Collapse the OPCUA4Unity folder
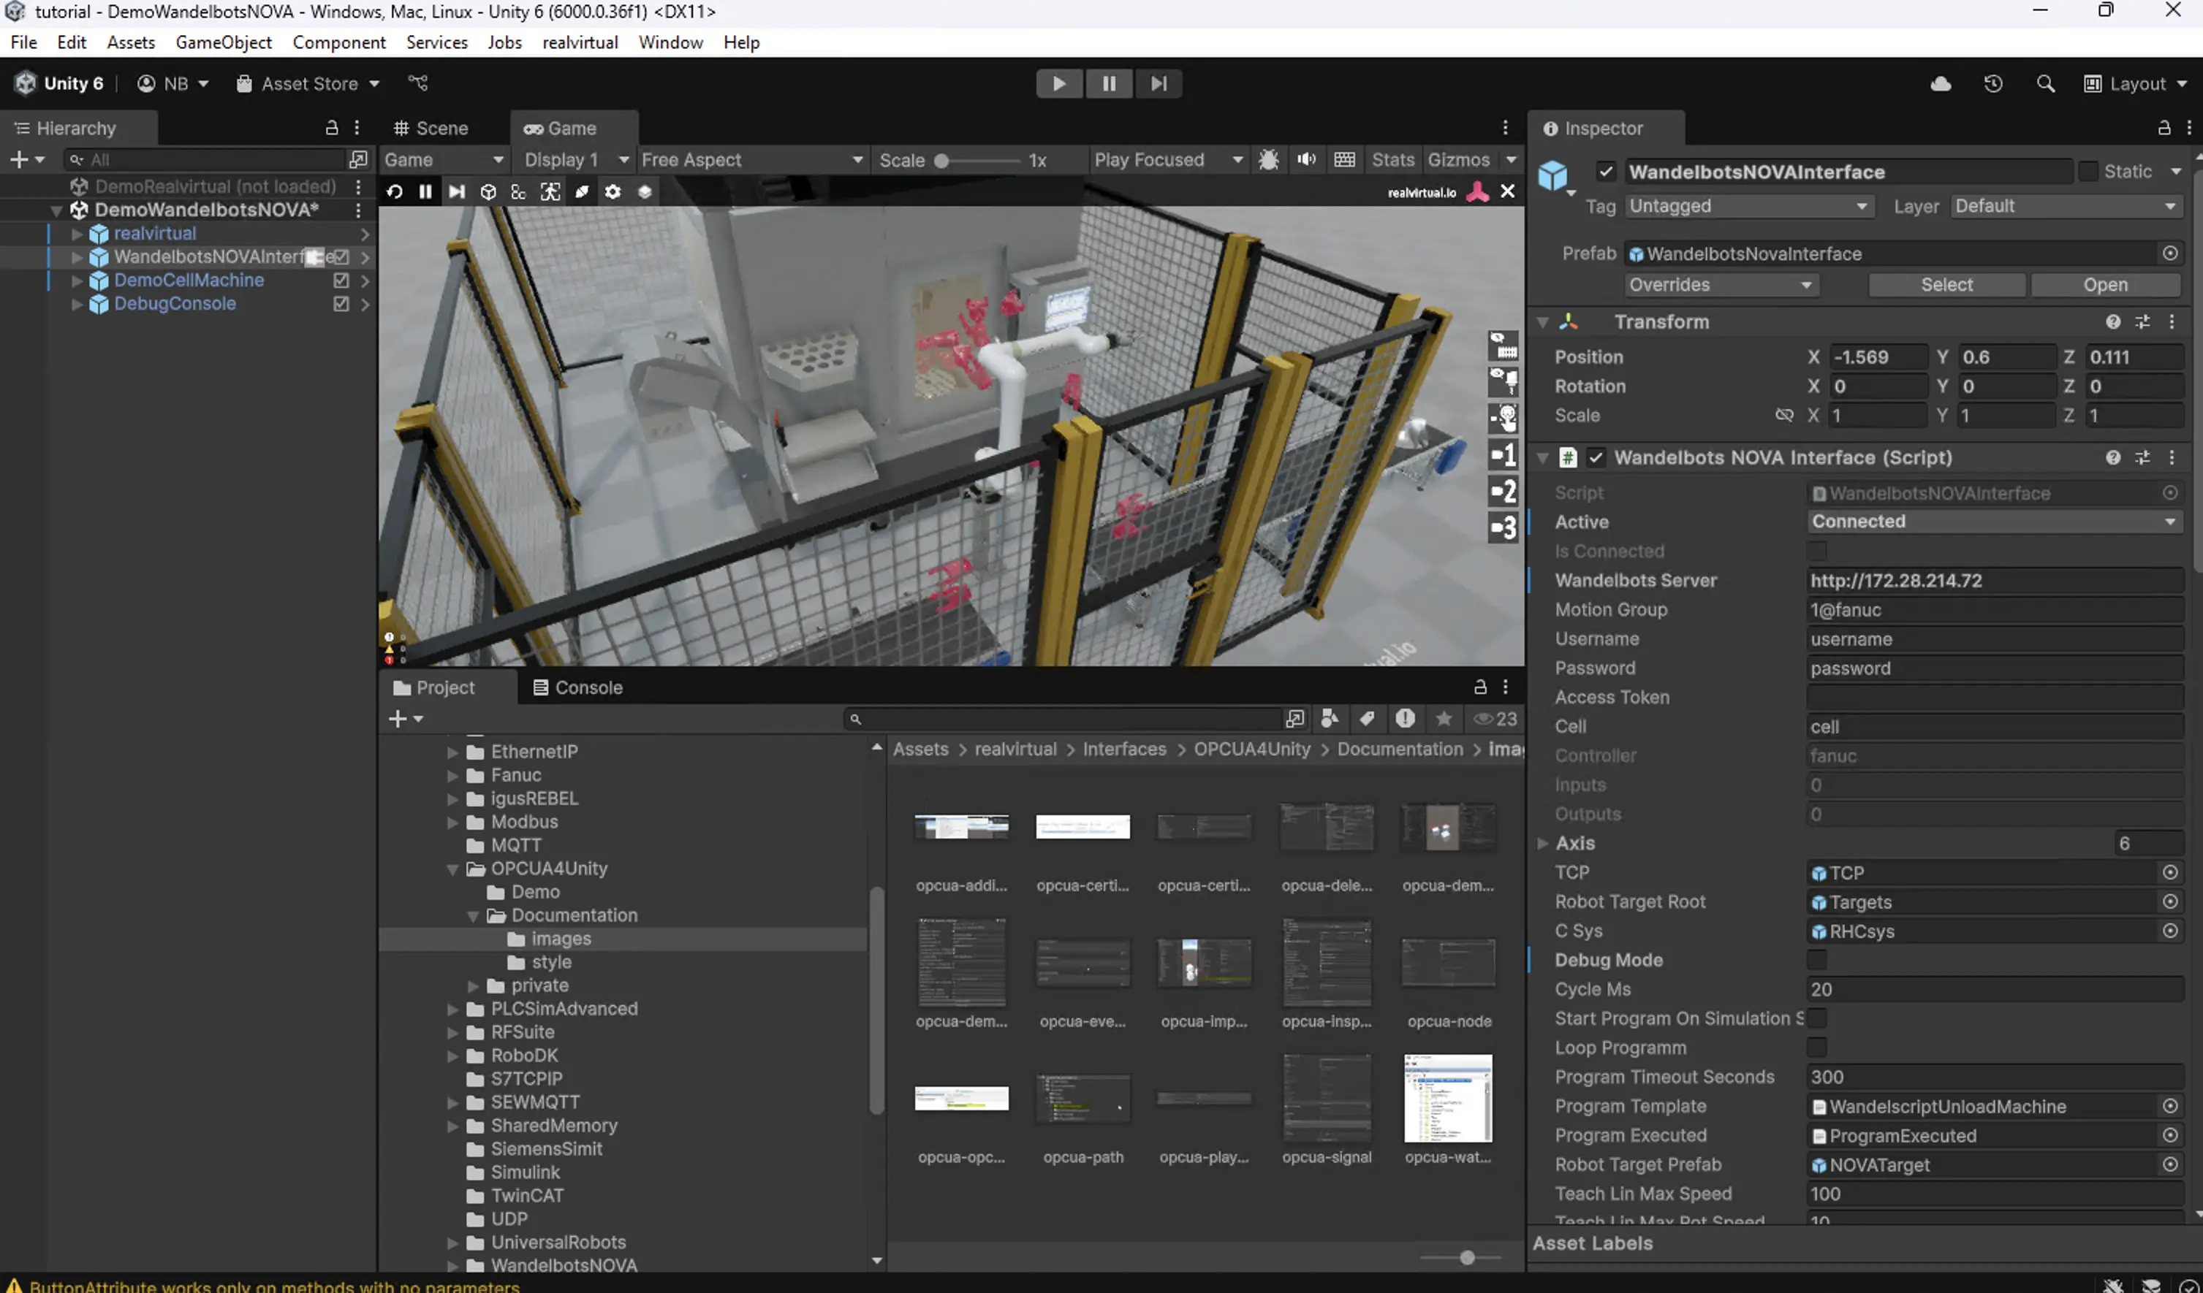Image resolution: width=2203 pixels, height=1293 pixels. tap(453, 869)
